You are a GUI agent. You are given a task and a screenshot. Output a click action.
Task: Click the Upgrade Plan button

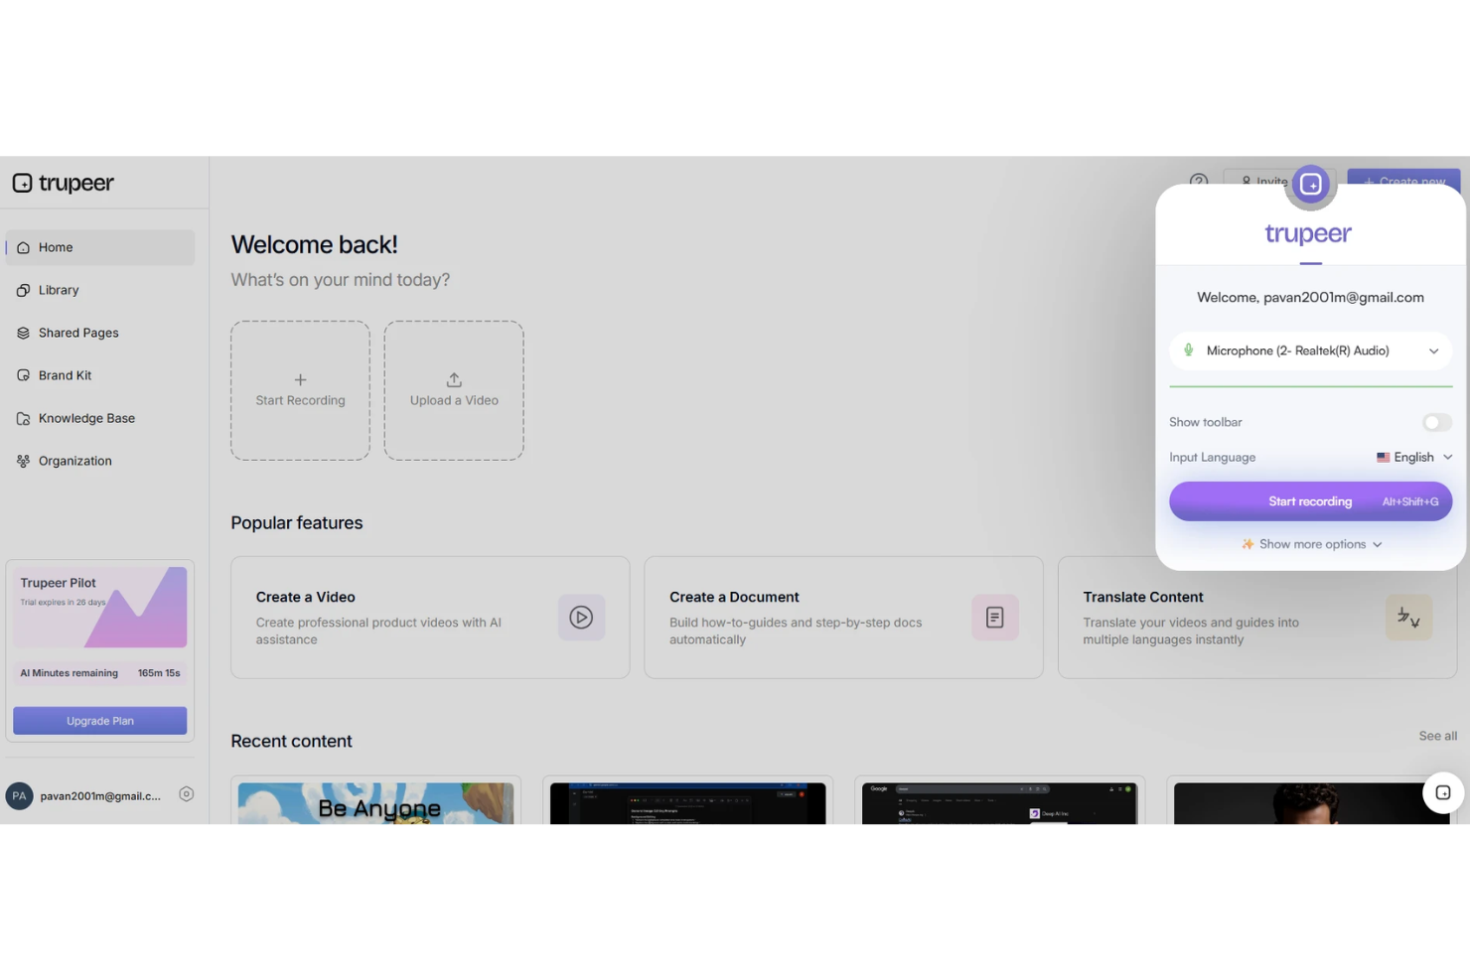click(x=100, y=721)
